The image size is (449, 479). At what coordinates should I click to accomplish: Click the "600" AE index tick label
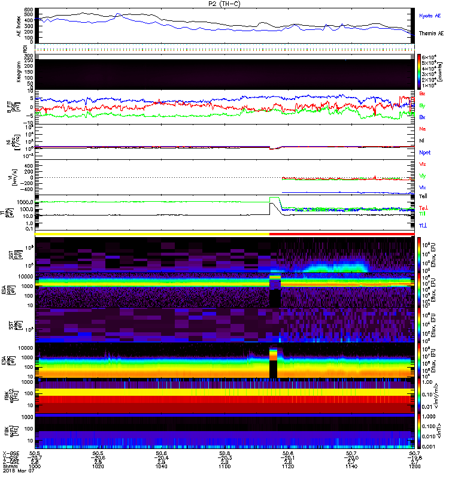(x=29, y=10)
